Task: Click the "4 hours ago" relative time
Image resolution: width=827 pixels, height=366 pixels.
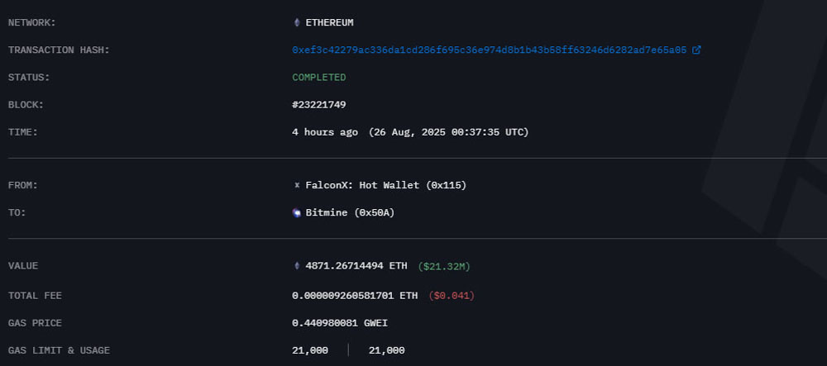Action: point(325,132)
